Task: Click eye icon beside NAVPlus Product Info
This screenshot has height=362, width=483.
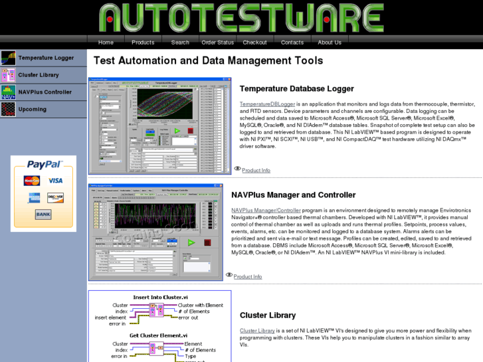Action: pos(229,275)
